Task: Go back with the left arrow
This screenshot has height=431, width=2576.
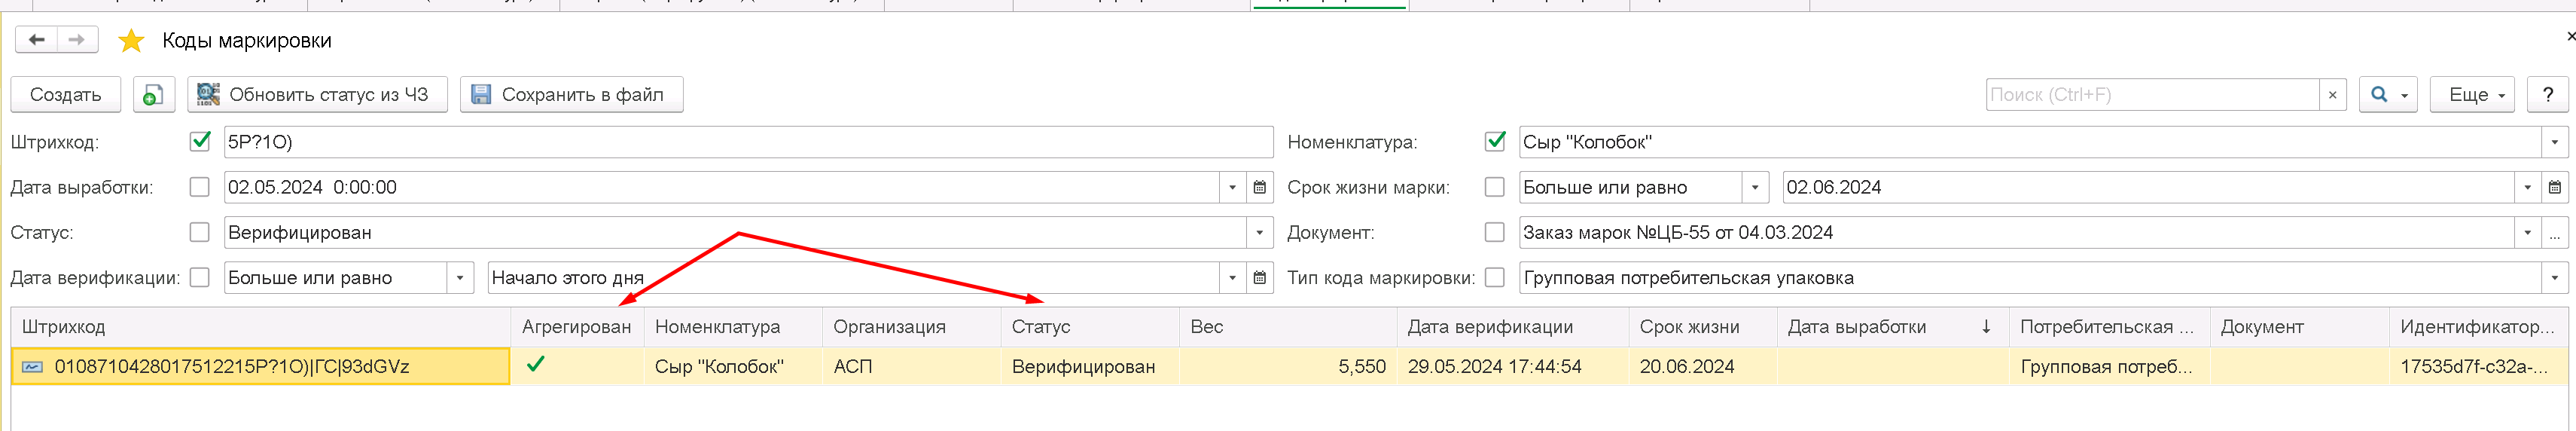Action: (x=37, y=40)
